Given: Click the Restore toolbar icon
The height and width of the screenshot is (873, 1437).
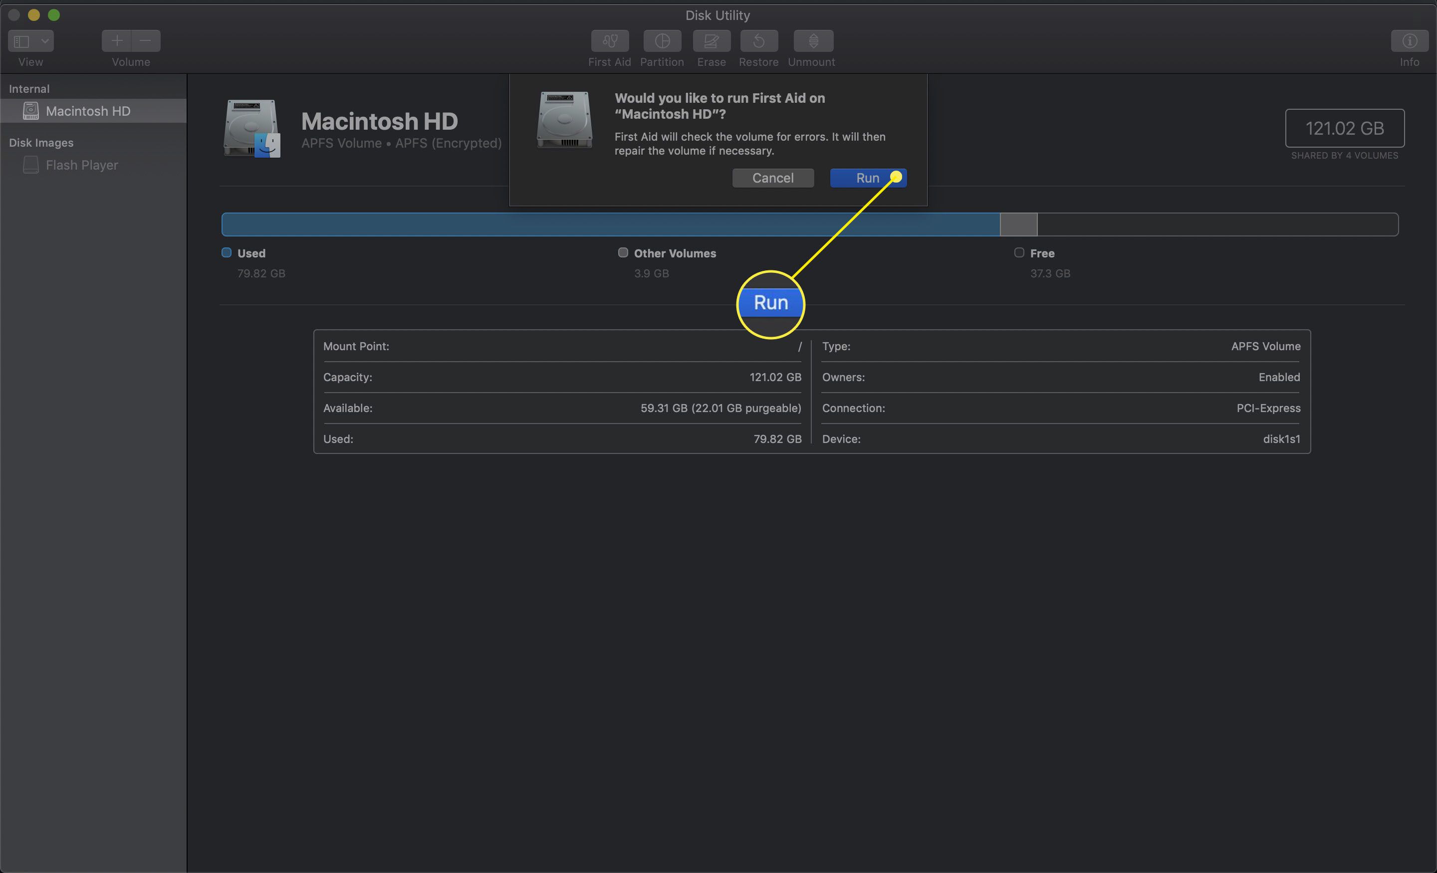Looking at the screenshot, I should 759,41.
